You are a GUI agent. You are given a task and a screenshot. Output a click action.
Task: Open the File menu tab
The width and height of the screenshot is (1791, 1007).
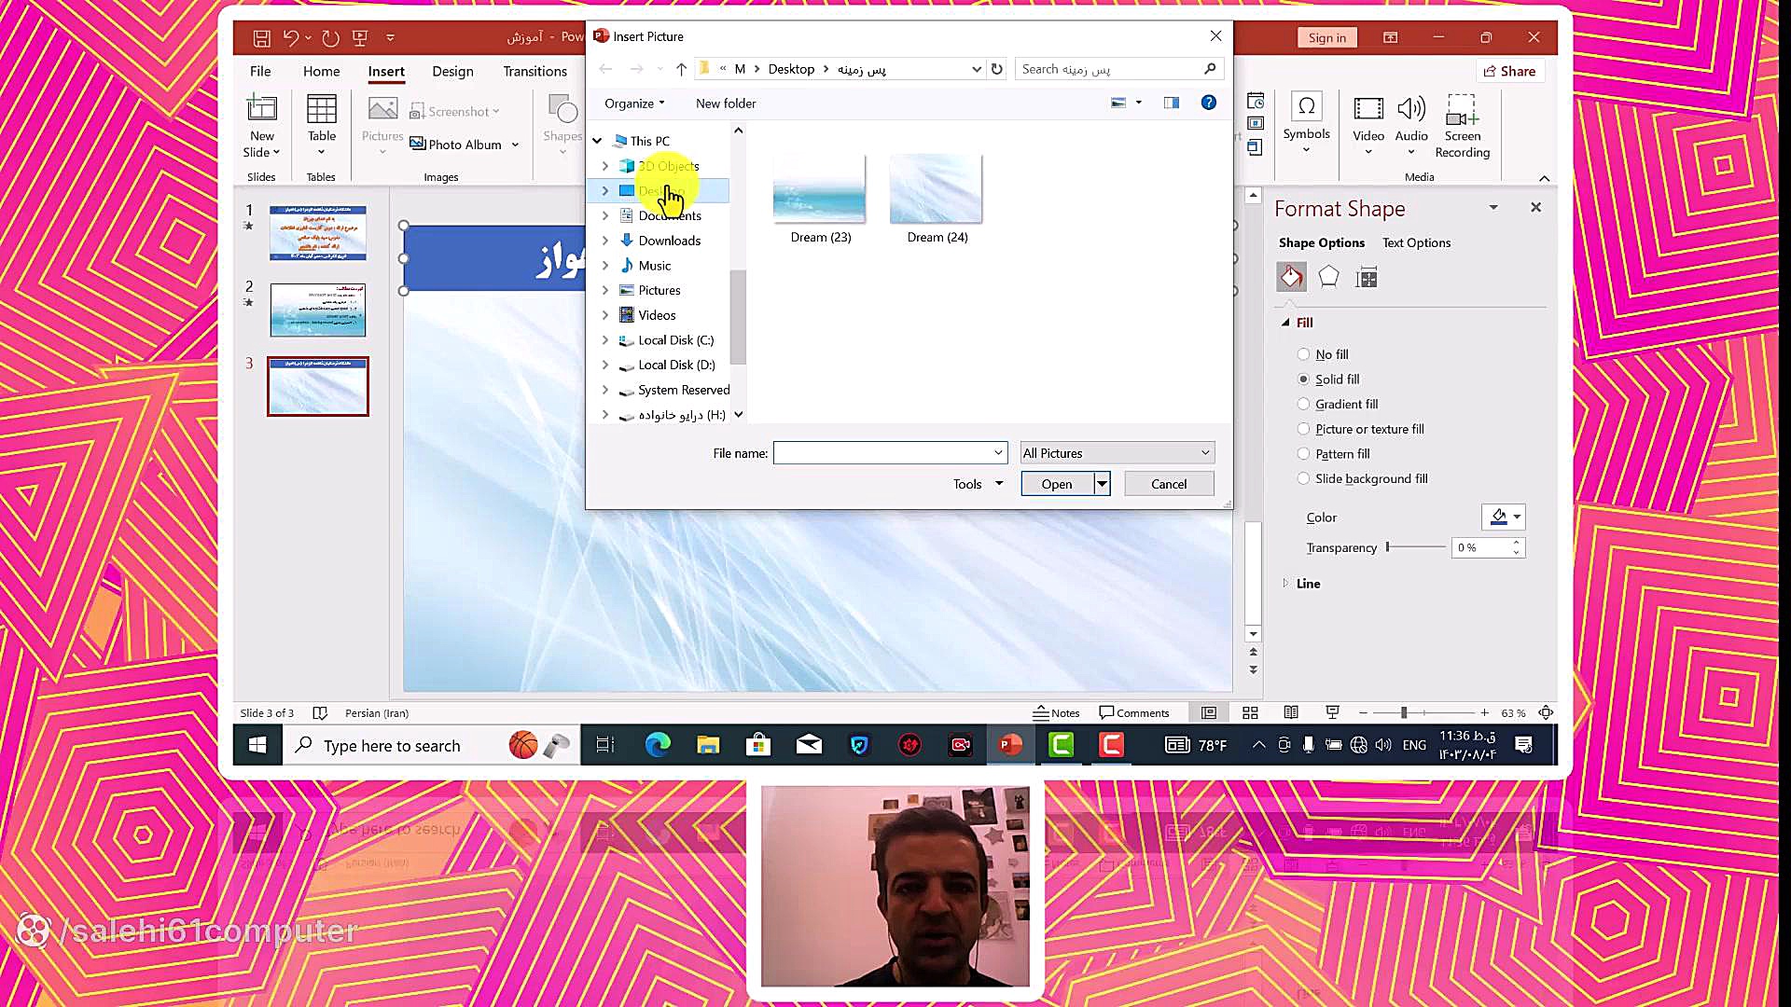coord(260,71)
